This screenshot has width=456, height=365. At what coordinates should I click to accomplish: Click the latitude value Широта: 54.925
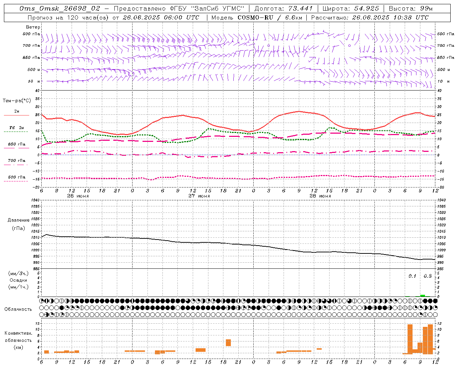tap(351, 8)
